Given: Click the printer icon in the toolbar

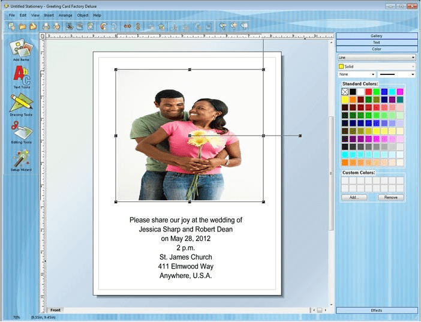Looking at the screenshot, I should (46, 26).
